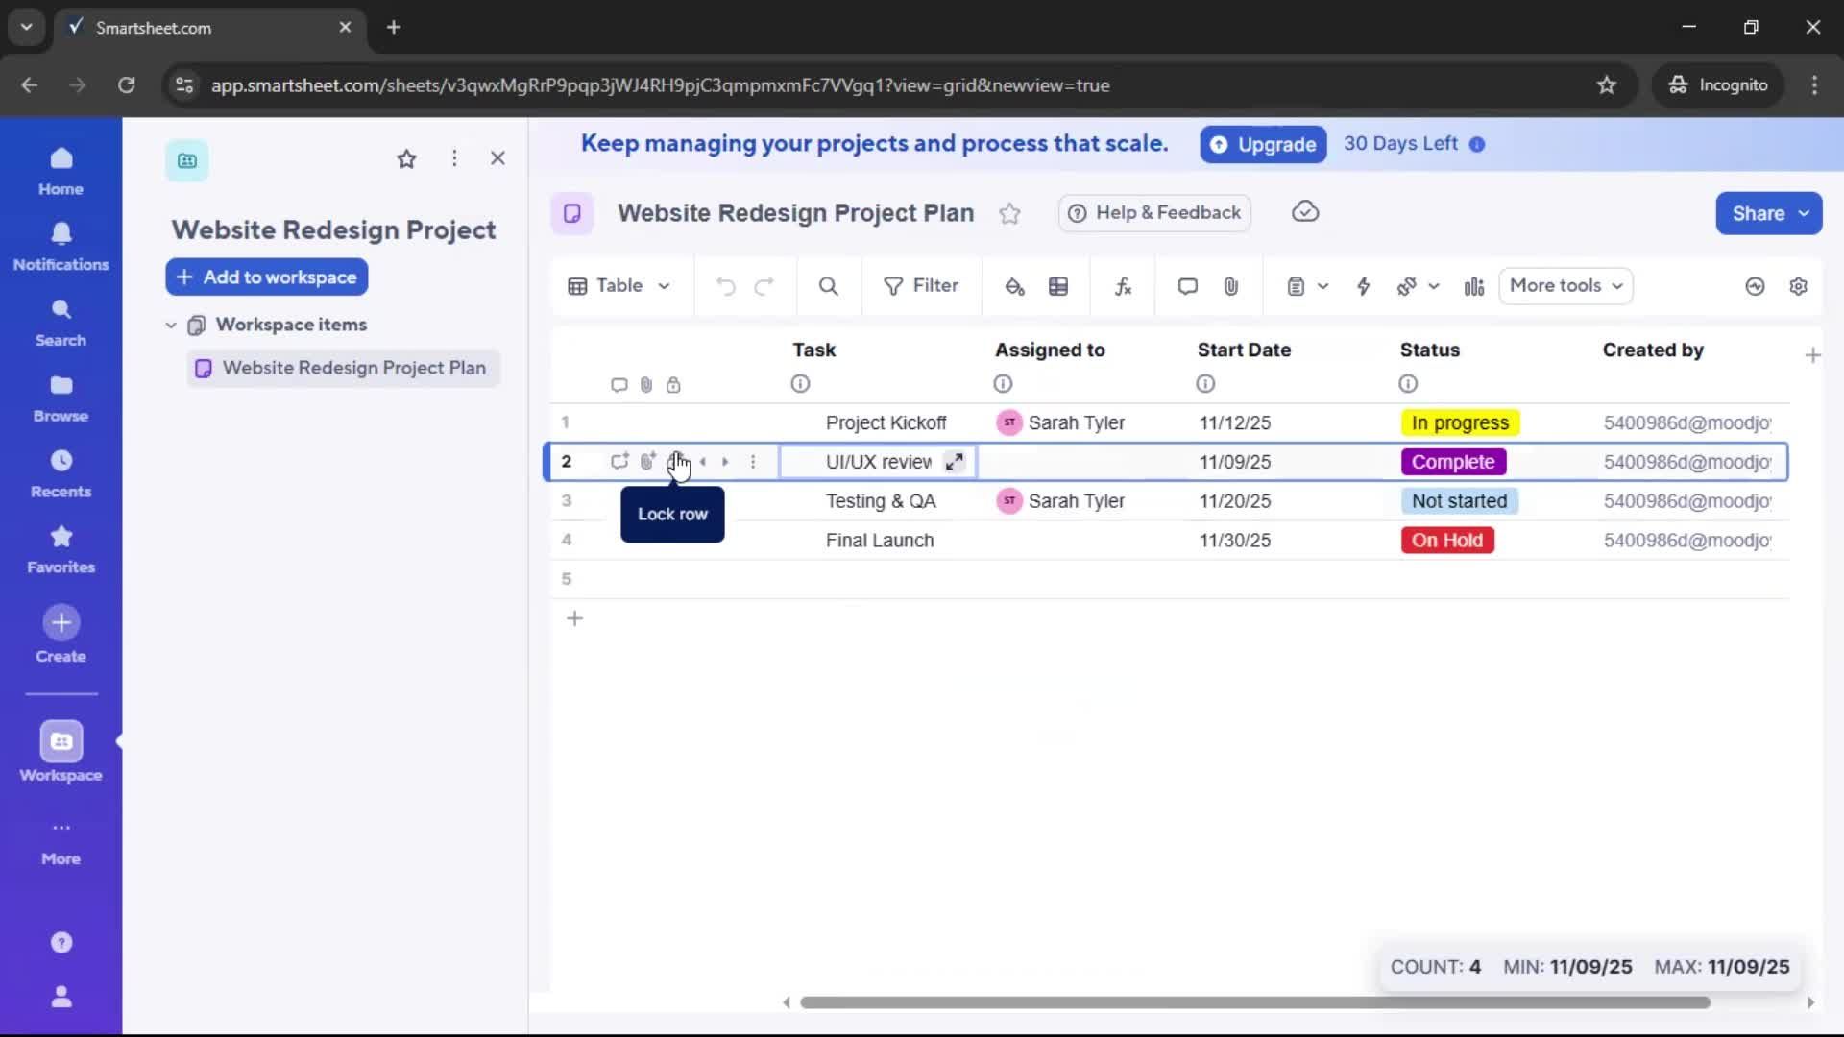Add a comment to the UI/UX review row

619,462
